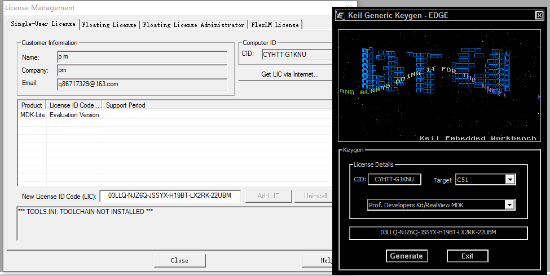Click the Help button in License Management

(x=317, y=260)
